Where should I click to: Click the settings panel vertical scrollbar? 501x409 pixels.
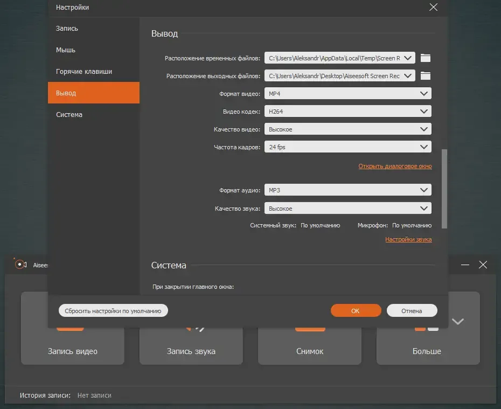pyautogui.click(x=444, y=189)
